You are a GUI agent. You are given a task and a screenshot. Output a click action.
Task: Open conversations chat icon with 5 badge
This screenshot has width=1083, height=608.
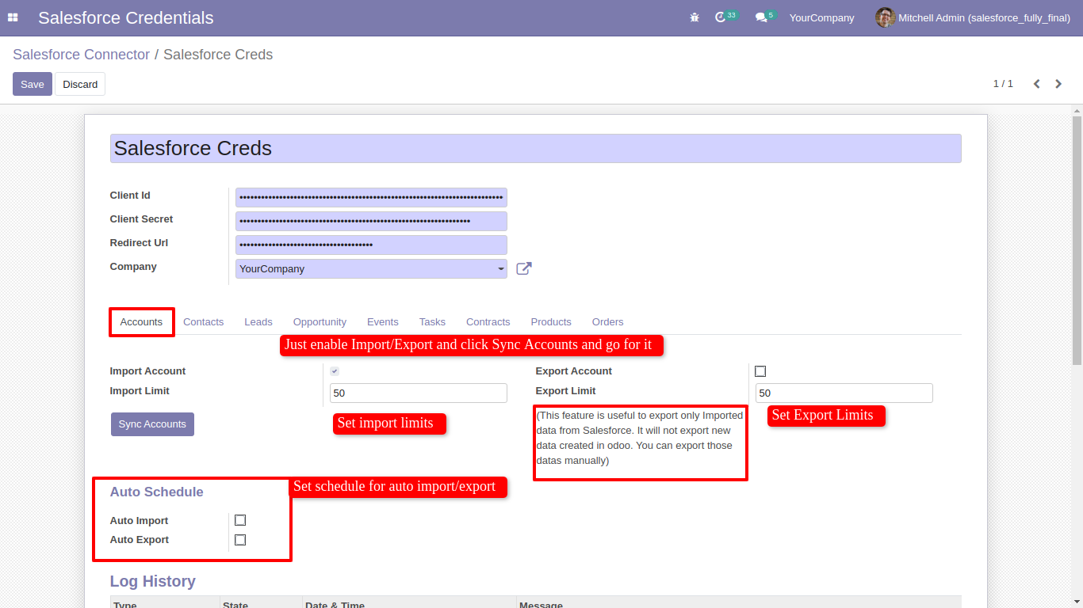765,17
